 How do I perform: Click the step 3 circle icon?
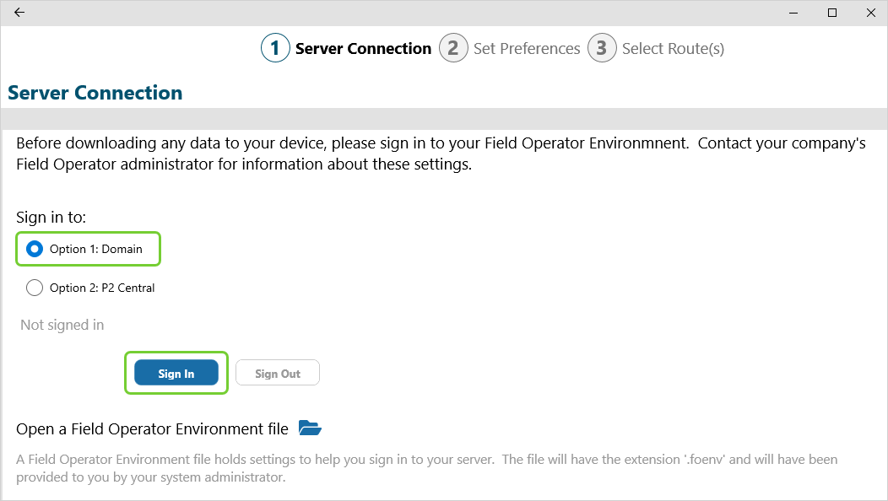[x=602, y=48]
